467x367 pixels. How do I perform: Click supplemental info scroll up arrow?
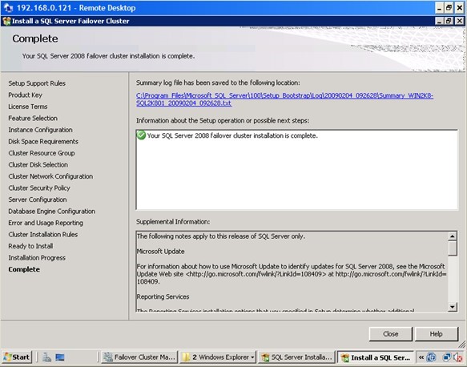[x=453, y=236]
